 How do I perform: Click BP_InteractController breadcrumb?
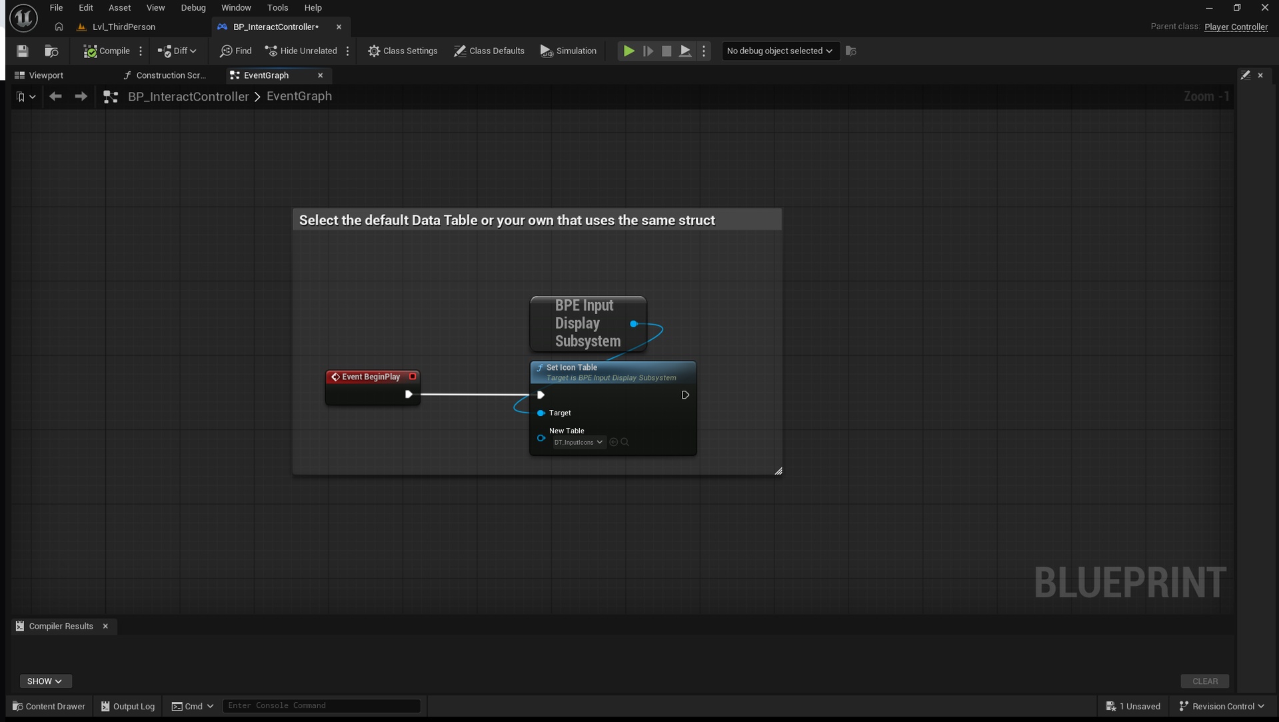pos(188,97)
